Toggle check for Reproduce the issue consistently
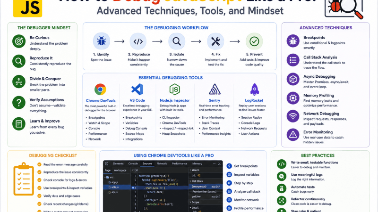The width and height of the screenshot is (378, 212). pyautogui.click(x=39, y=172)
